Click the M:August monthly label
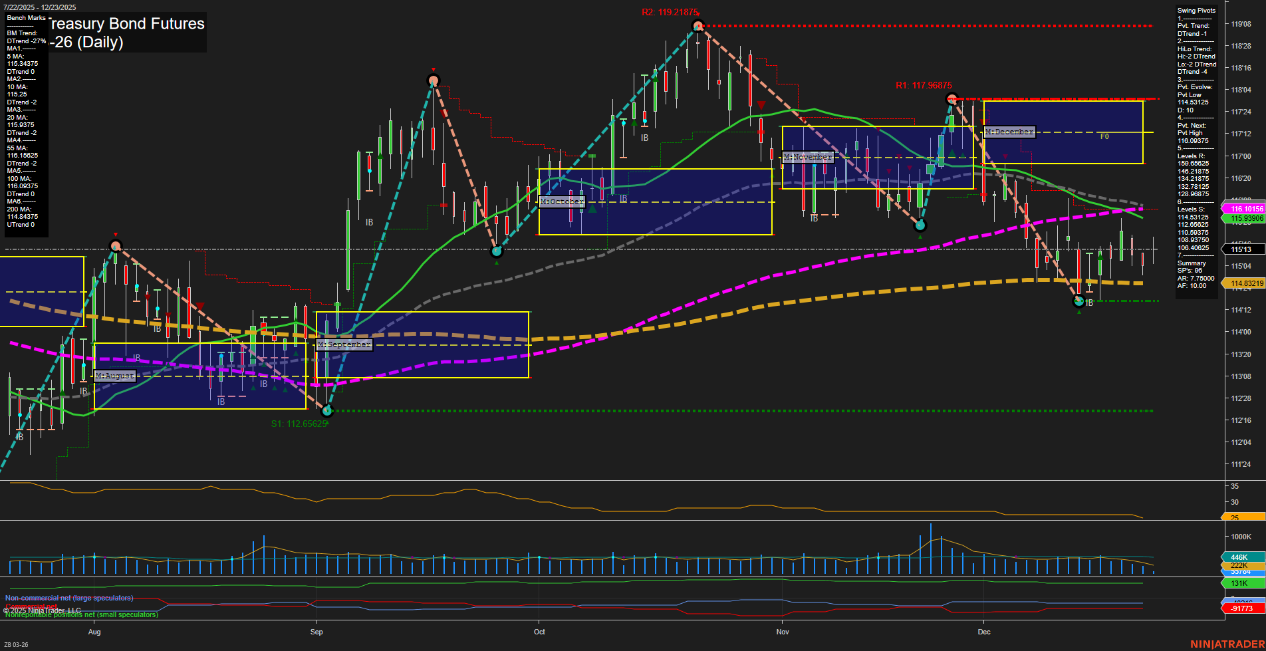The image size is (1266, 651). click(x=115, y=376)
